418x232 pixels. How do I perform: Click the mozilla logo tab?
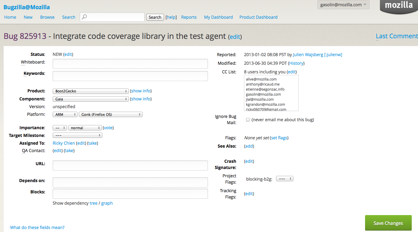(399, 7)
